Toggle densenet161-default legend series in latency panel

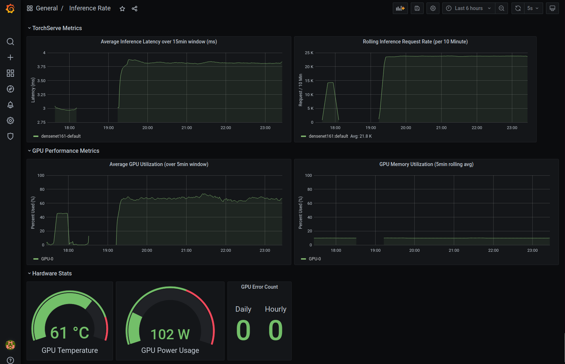click(x=61, y=136)
